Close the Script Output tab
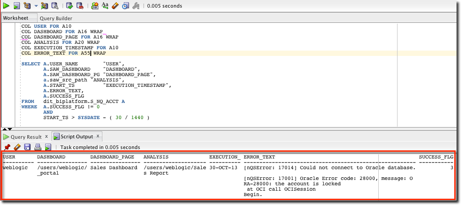Viewport: 461px width, 205px height. click(x=98, y=136)
